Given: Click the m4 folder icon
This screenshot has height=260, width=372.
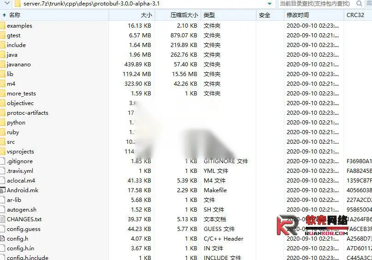Looking at the screenshot, I should click(x=2, y=84).
